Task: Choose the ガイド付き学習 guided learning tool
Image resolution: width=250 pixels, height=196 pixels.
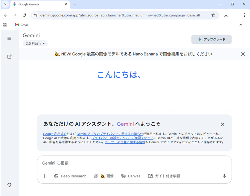Action: [164, 176]
